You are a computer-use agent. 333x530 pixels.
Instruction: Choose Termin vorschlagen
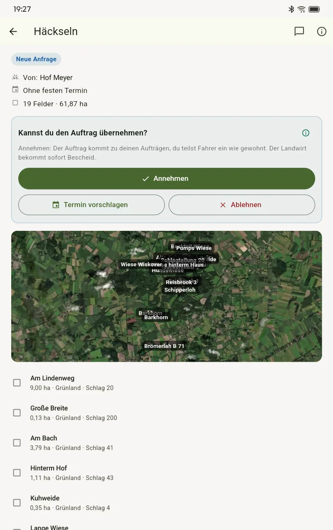coord(92,205)
